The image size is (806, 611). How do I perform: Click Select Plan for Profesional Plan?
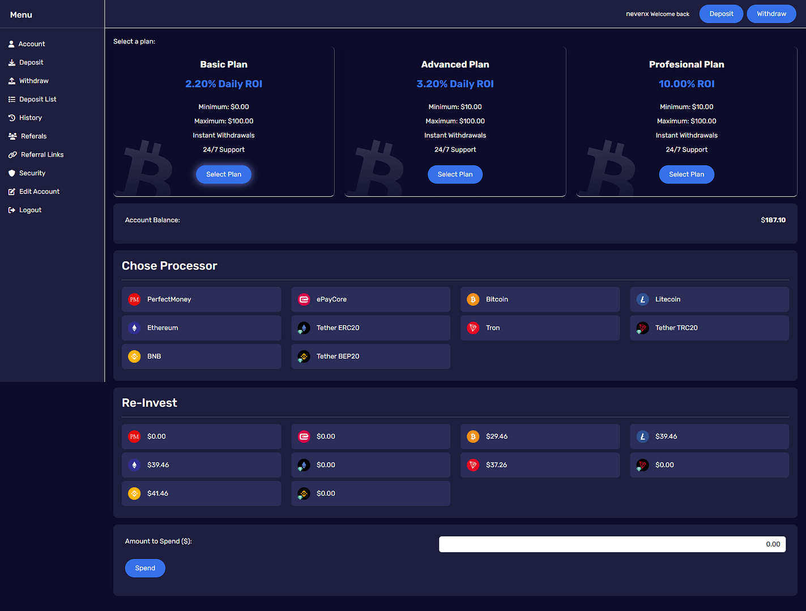point(686,174)
